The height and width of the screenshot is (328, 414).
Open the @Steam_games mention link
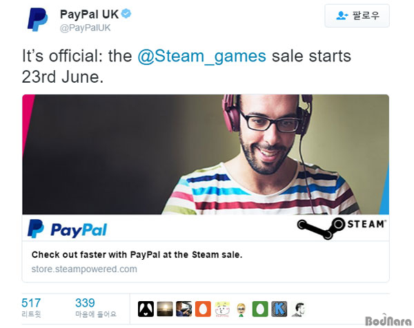coord(201,57)
